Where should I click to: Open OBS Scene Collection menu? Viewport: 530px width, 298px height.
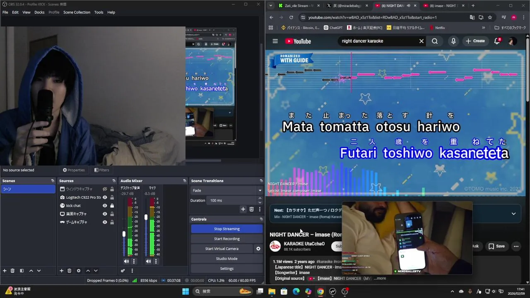coord(77,12)
